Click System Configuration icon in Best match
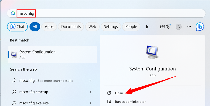This screenshot has height=106, width=210. click(14, 55)
